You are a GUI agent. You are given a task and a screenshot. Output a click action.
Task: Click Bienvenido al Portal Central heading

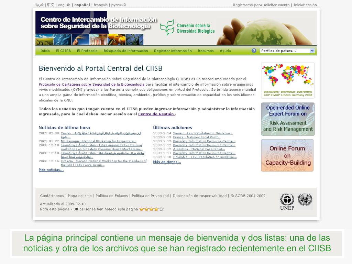(101, 68)
